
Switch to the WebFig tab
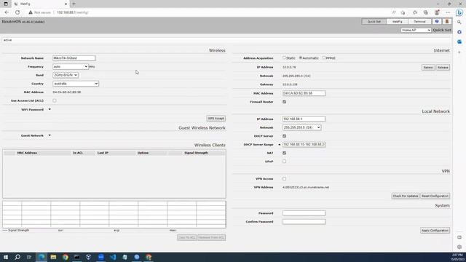click(397, 21)
